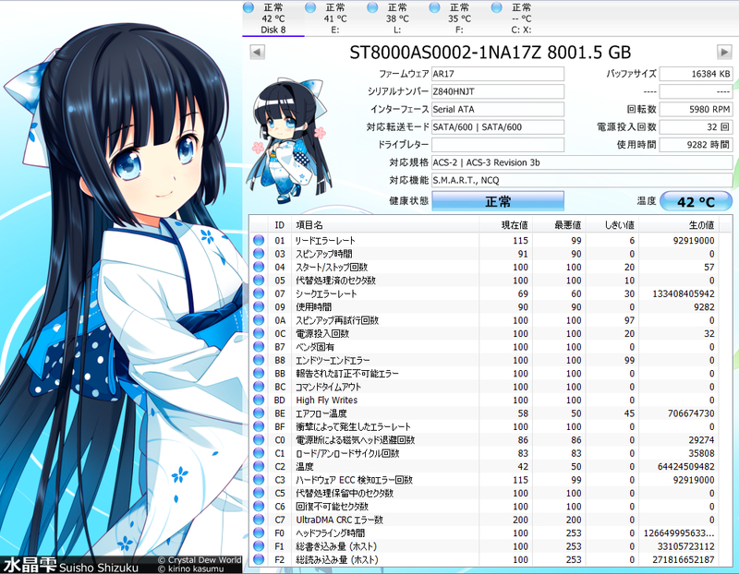The image size is (739, 574).
Task: Click the status orb of row C1
Action: [259, 453]
